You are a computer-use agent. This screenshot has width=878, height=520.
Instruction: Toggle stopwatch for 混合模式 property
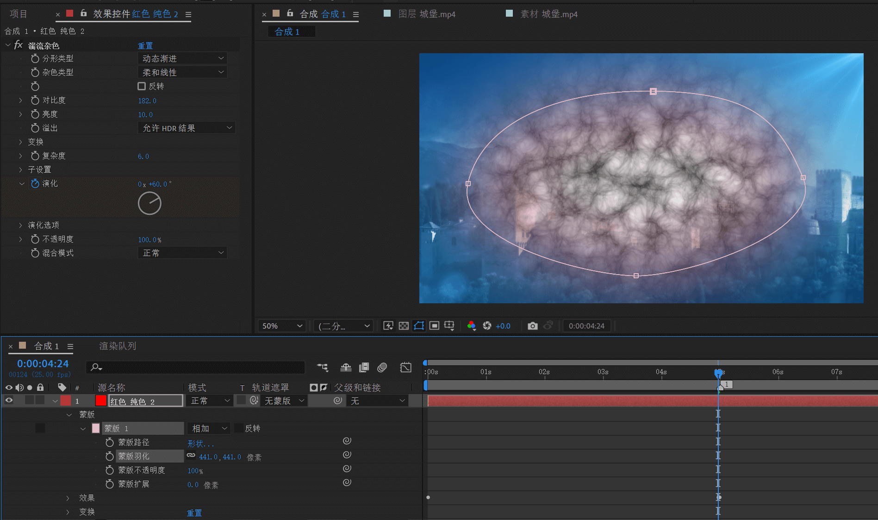tap(35, 253)
